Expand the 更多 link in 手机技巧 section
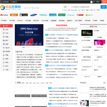The height and width of the screenshot is (107, 107). (x=105, y=83)
